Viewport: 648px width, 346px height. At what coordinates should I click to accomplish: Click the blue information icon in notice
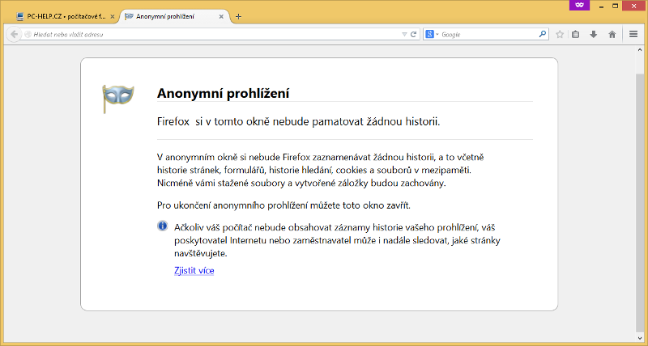click(x=162, y=226)
